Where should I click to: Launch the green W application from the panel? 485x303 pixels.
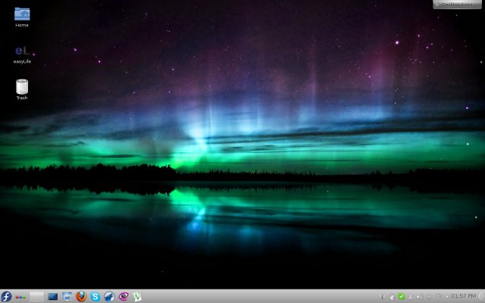pyautogui.click(x=137, y=296)
